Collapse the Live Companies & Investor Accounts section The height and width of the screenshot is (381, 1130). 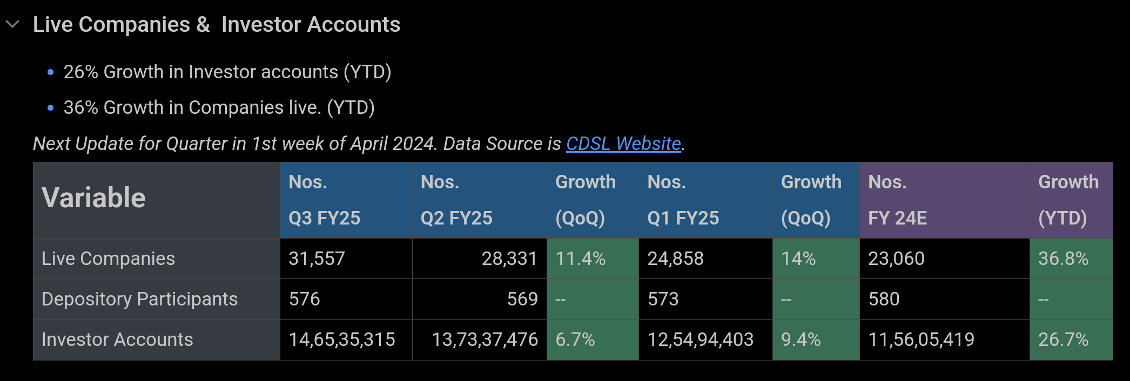[12, 24]
